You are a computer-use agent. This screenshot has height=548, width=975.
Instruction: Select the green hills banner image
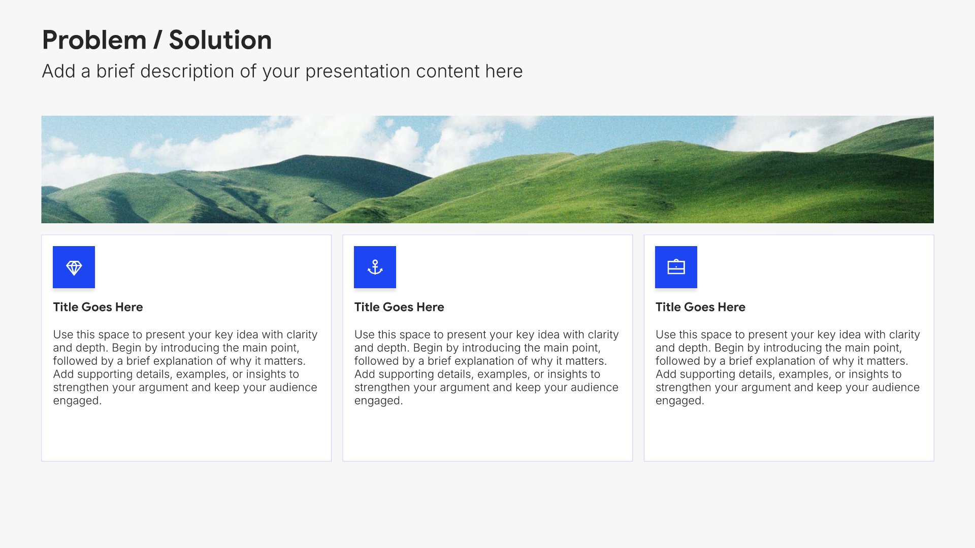[x=487, y=169]
